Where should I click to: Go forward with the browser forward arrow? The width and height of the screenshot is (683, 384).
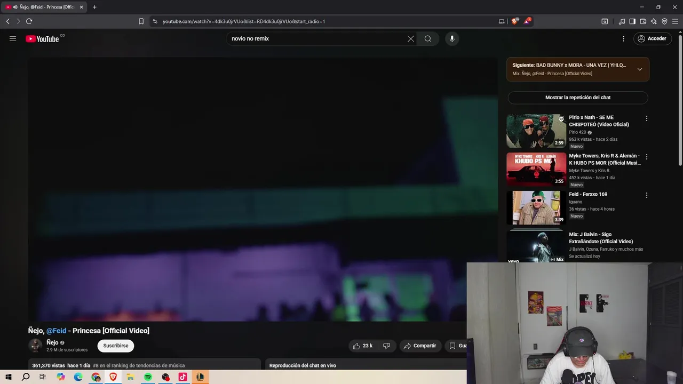(18, 21)
